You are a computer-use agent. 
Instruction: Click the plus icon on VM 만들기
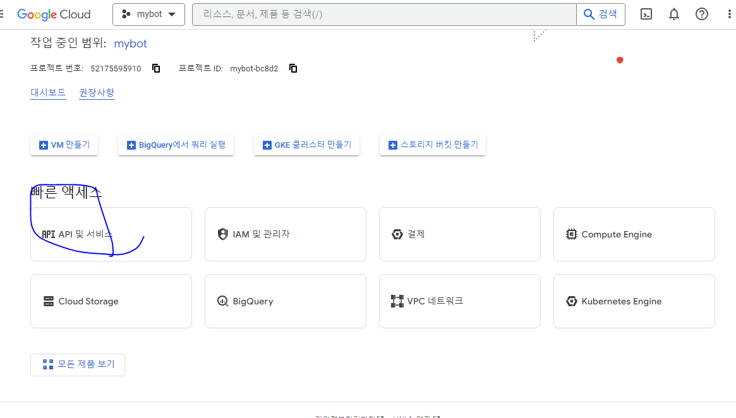click(43, 145)
